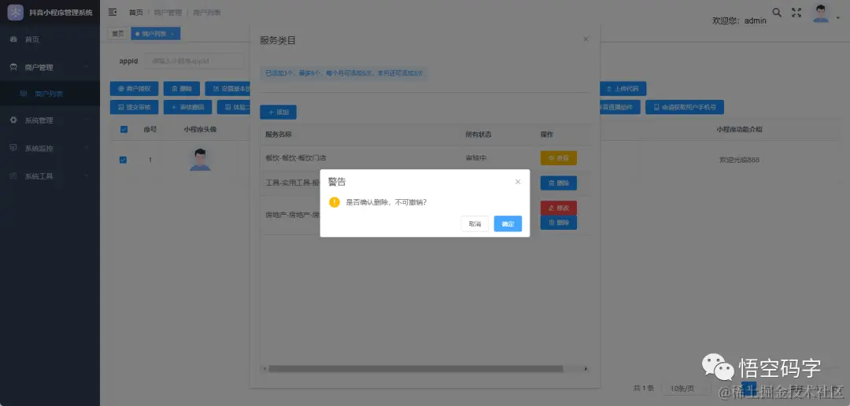Image resolution: width=850 pixels, height=406 pixels.
Task: Click 确定 to confirm deletion
Action: pos(508,224)
